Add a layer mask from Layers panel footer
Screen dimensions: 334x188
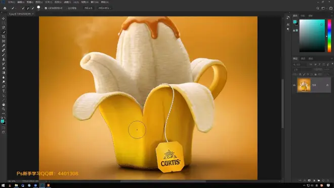click(x=309, y=180)
